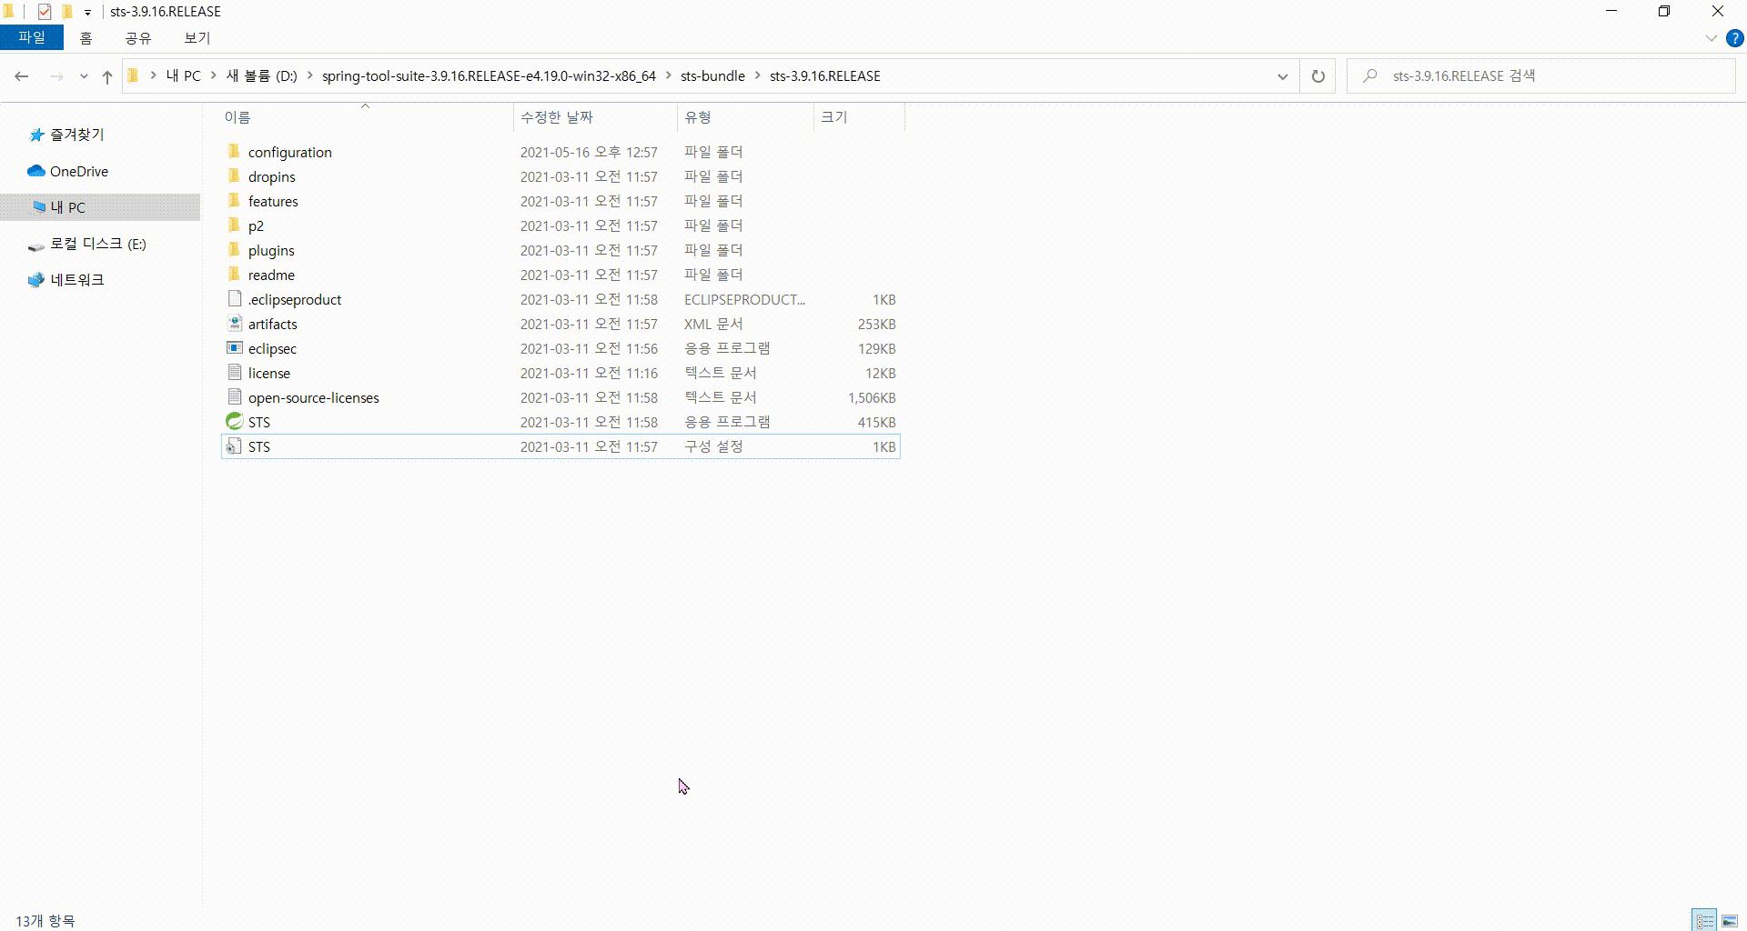Expand chevron after spring-tool-suite path segment

click(669, 75)
